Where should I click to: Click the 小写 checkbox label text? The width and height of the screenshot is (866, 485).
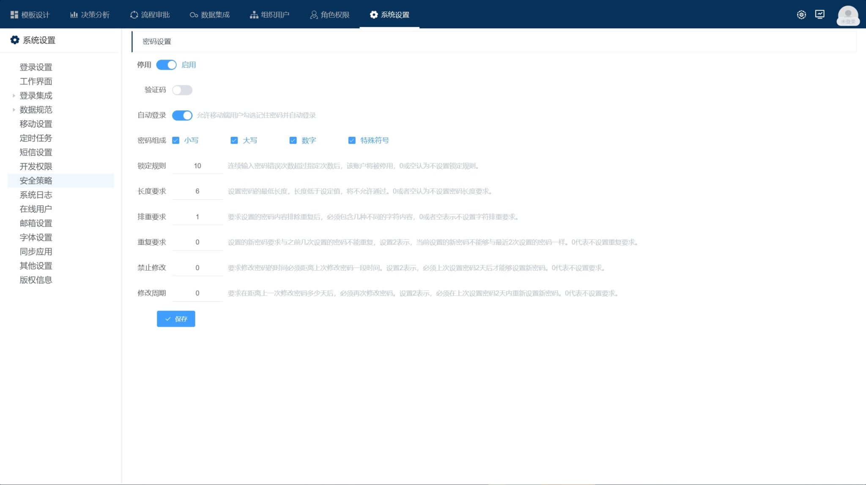191,140
